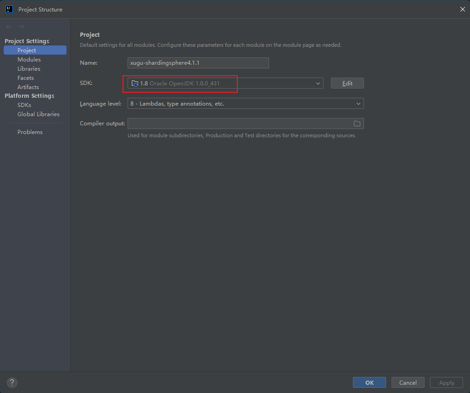Select SDKs under Platform Settings
This screenshot has width=470, height=393.
pos(24,105)
